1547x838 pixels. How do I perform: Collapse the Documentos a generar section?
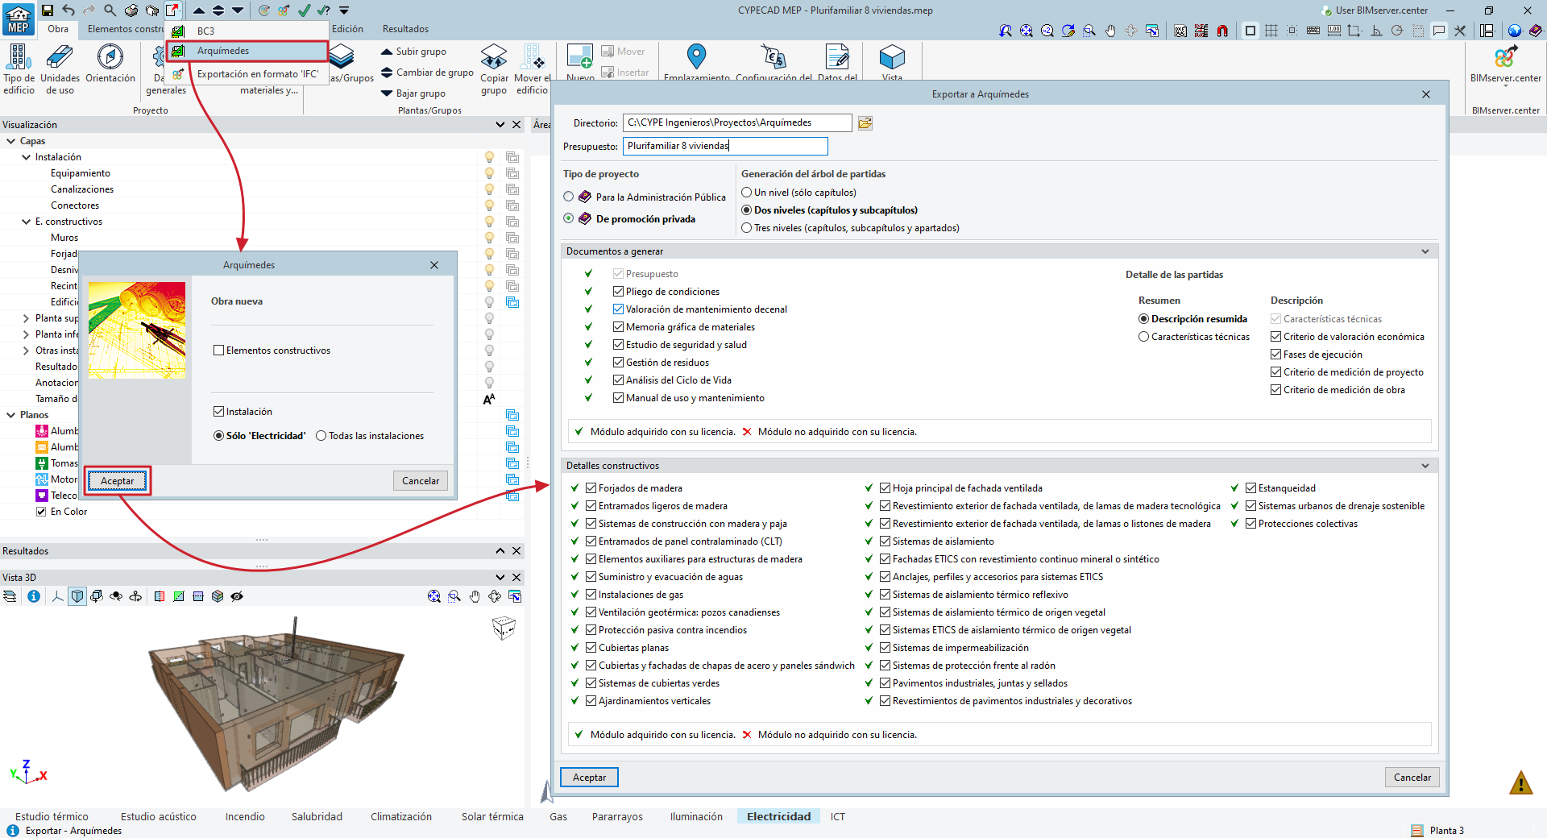click(1425, 251)
